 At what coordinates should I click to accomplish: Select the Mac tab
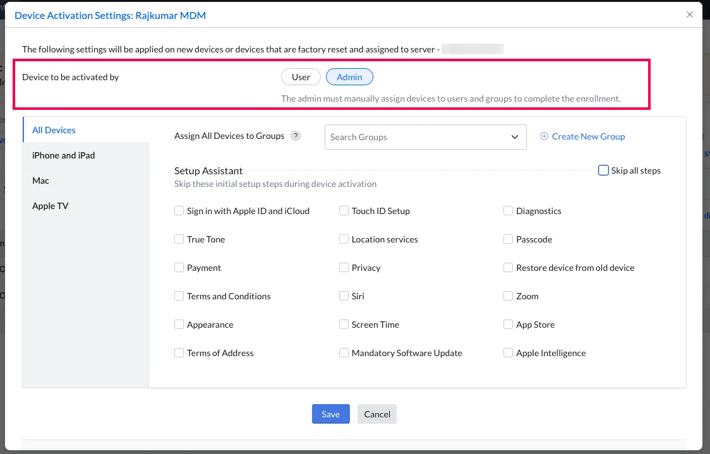pyautogui.click(x=85, y=181)
